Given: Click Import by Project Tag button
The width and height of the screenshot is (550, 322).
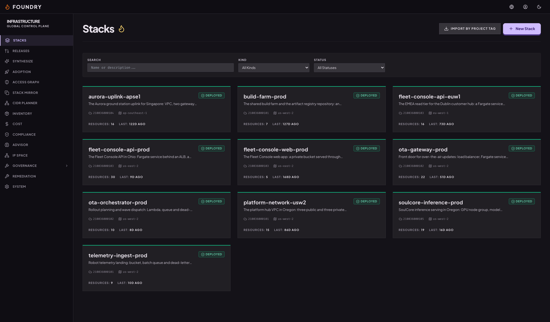Looking at the screenshot, I should tap(470, 29).
